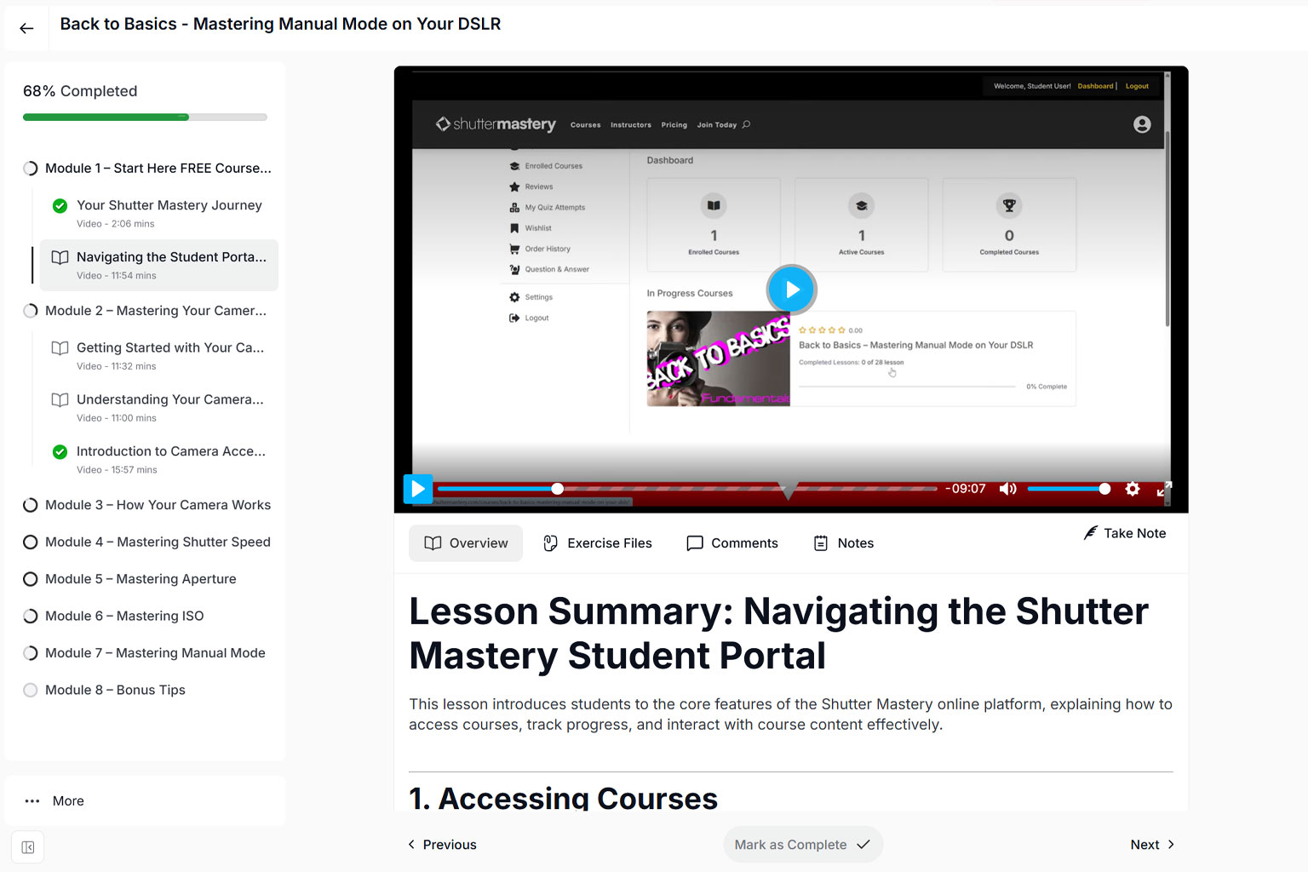Adjust the video volume slider
This screenshot has width=1308, height=872.
(x=1069, y=489)
